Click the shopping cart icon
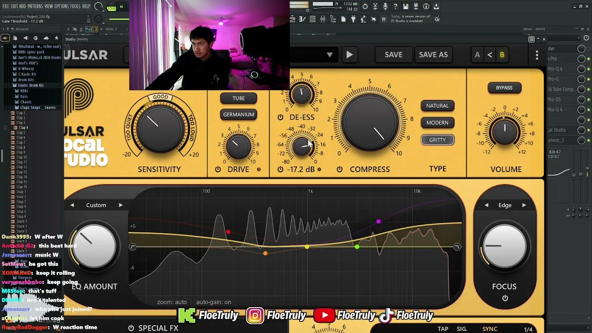This screenshot has height=333, width=592. 383,19
